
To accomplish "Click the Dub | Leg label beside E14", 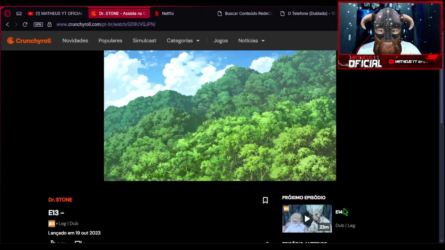I will (x=345, y=226).
